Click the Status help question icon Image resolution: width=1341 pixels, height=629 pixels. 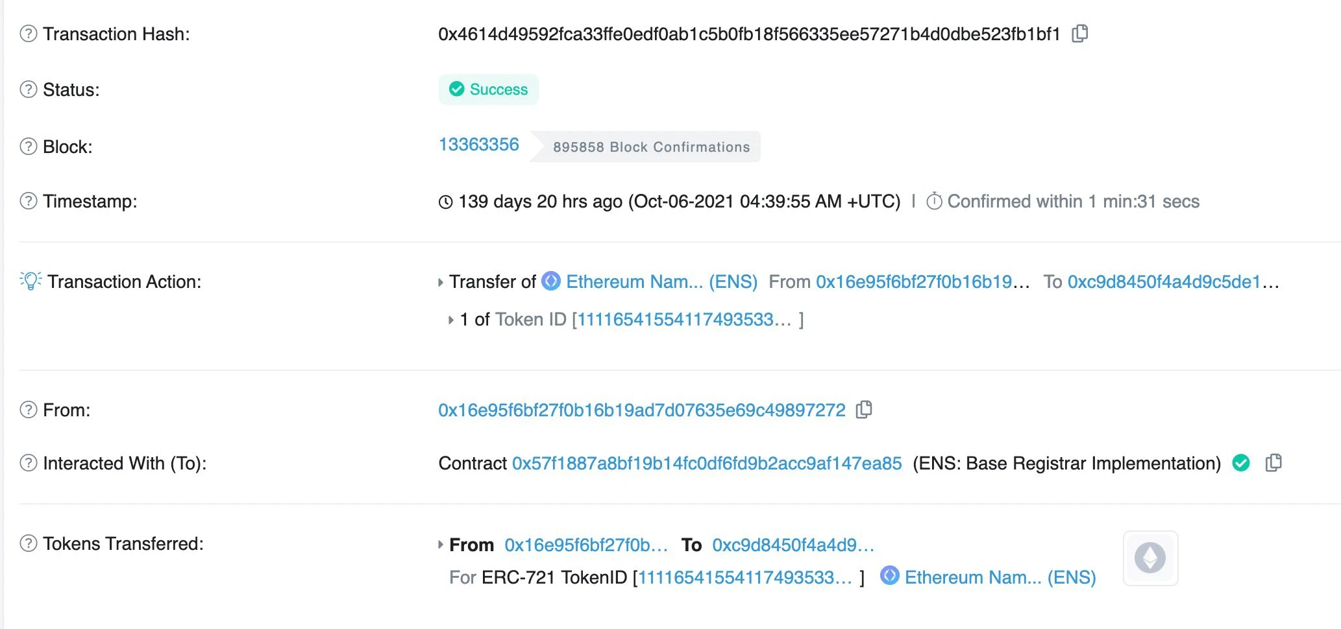click(29, 89)
